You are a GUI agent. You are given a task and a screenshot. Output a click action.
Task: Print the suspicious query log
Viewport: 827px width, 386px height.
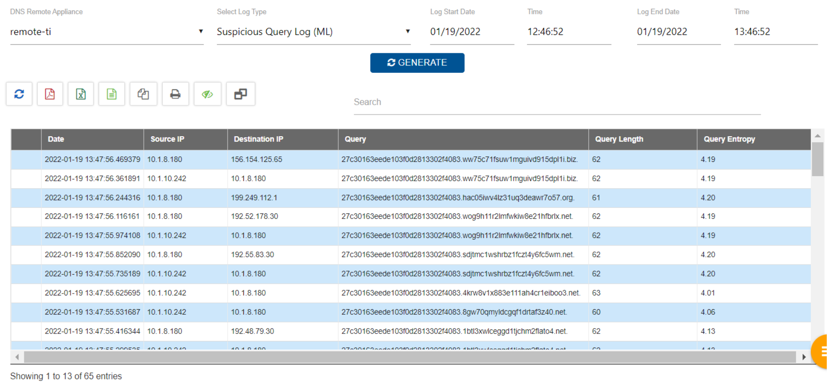point(175,94)
